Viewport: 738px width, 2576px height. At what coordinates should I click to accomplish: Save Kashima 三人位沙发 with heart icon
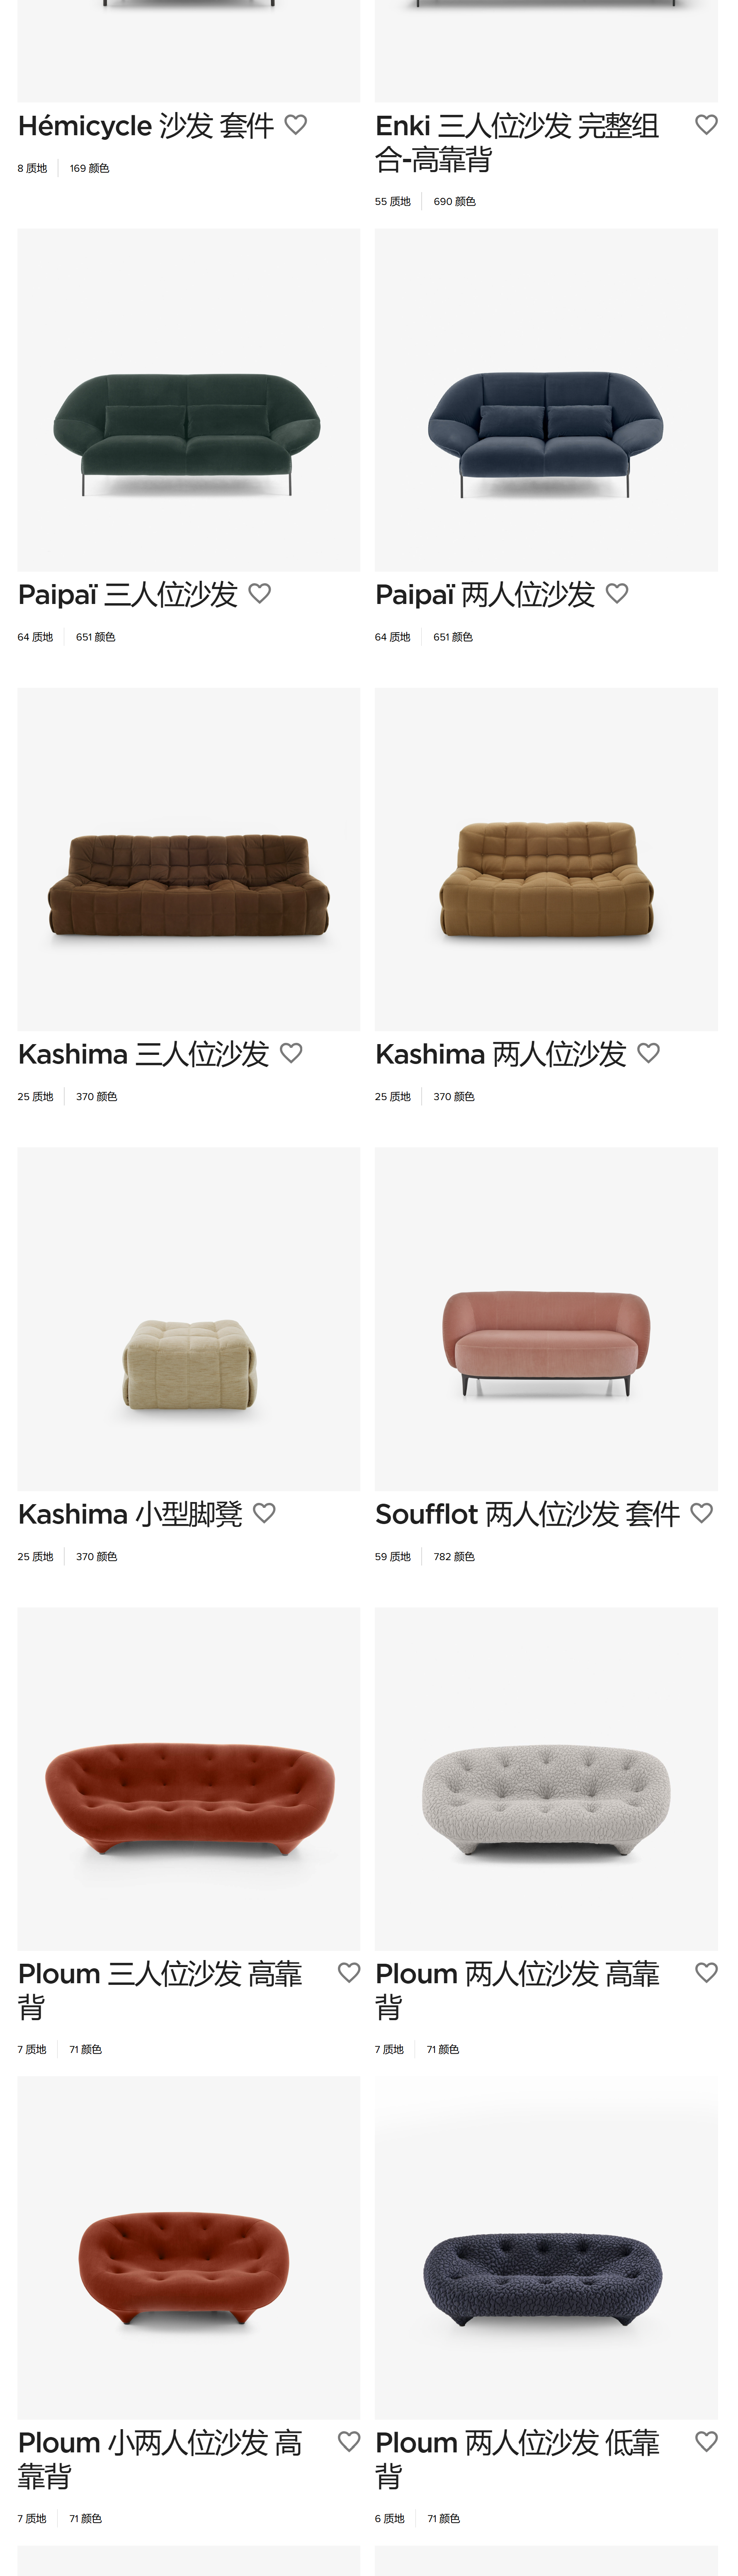click(x=291, y=1053)
